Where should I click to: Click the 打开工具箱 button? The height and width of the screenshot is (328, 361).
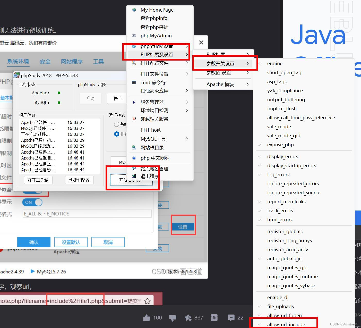(x=38, y=180)
